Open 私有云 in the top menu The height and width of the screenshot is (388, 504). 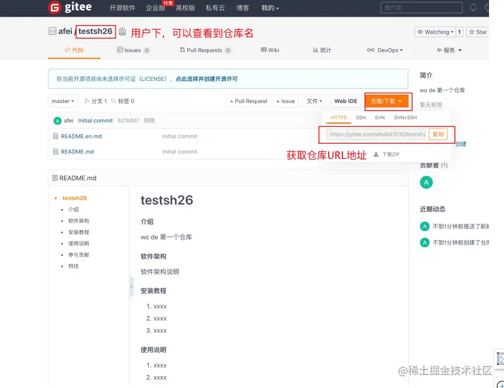point(215,8)
